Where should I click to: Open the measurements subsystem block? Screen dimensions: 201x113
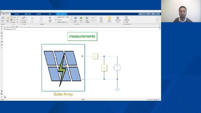[x=82, y=36]
